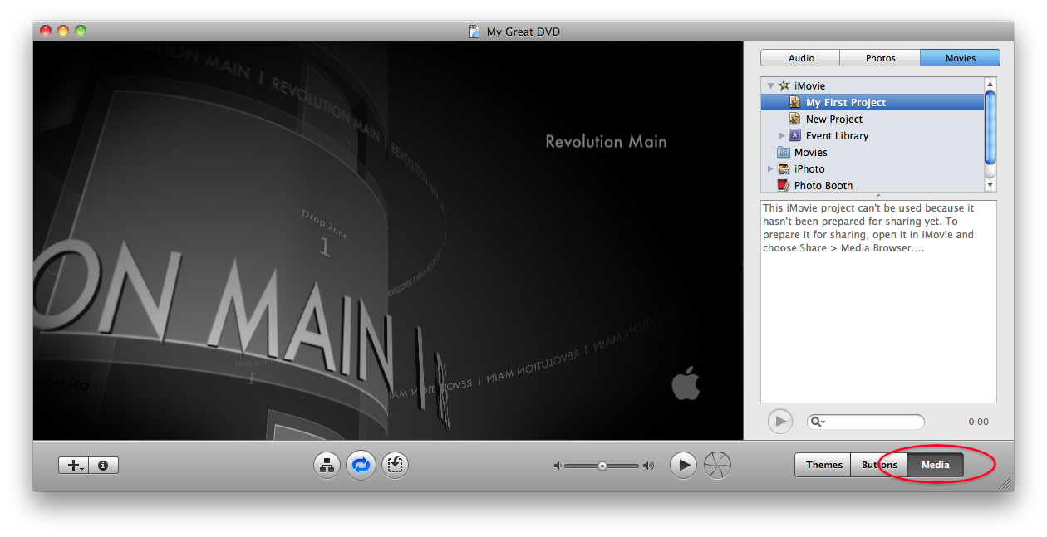This screenshot has width=1047, height=537.
Task: Switch to the Audio tab
Action: pos(801,58)
